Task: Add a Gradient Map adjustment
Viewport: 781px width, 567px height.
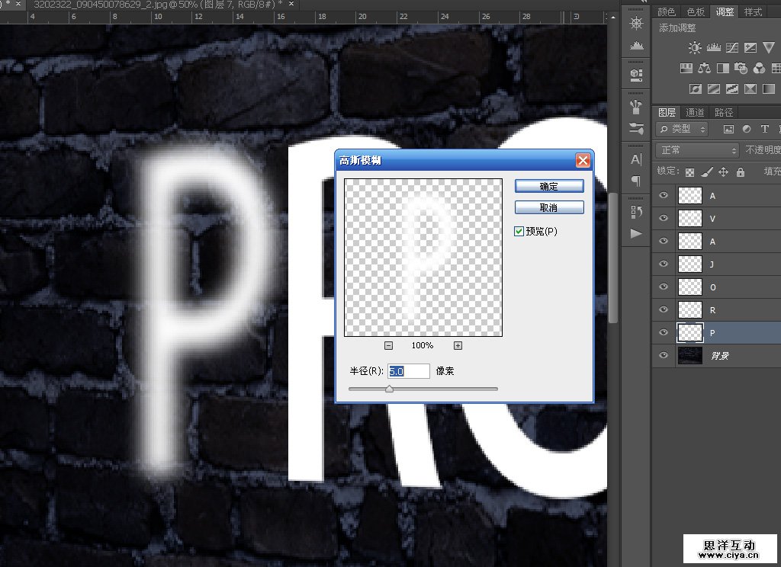Action: pyautogui.click(x=769, y=88)
